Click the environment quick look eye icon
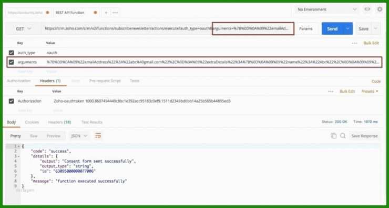 point(367,9)
